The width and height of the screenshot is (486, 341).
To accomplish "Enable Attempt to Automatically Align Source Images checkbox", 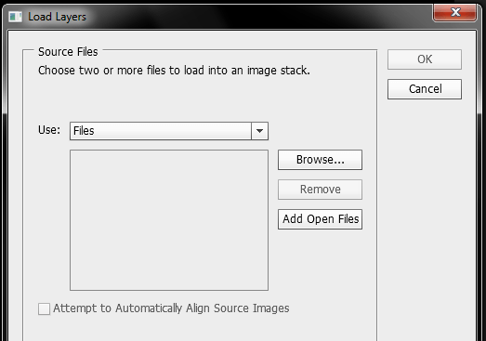I will tap(44, 309).
